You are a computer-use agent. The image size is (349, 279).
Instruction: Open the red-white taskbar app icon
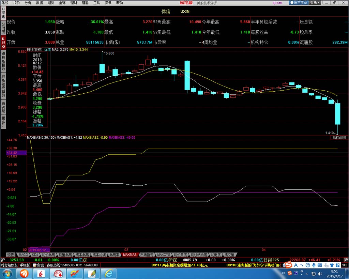pos(41,274)
